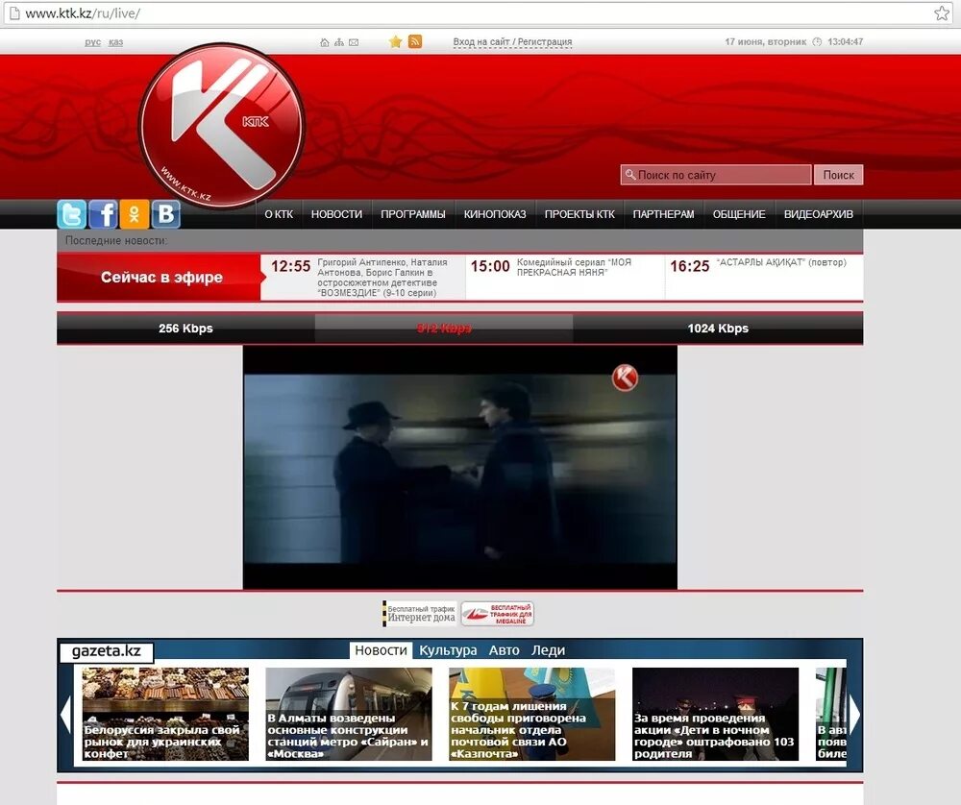The image size is (961, 805).
Task: Click the Поиск search button
Action: [x=838, y=175]
